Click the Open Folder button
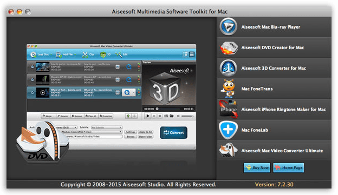 pyautogui.click(x=146, y=137)
